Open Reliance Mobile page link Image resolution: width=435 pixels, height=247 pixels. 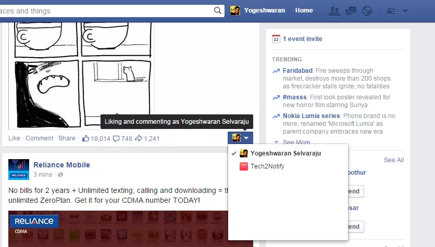point(61,165)
